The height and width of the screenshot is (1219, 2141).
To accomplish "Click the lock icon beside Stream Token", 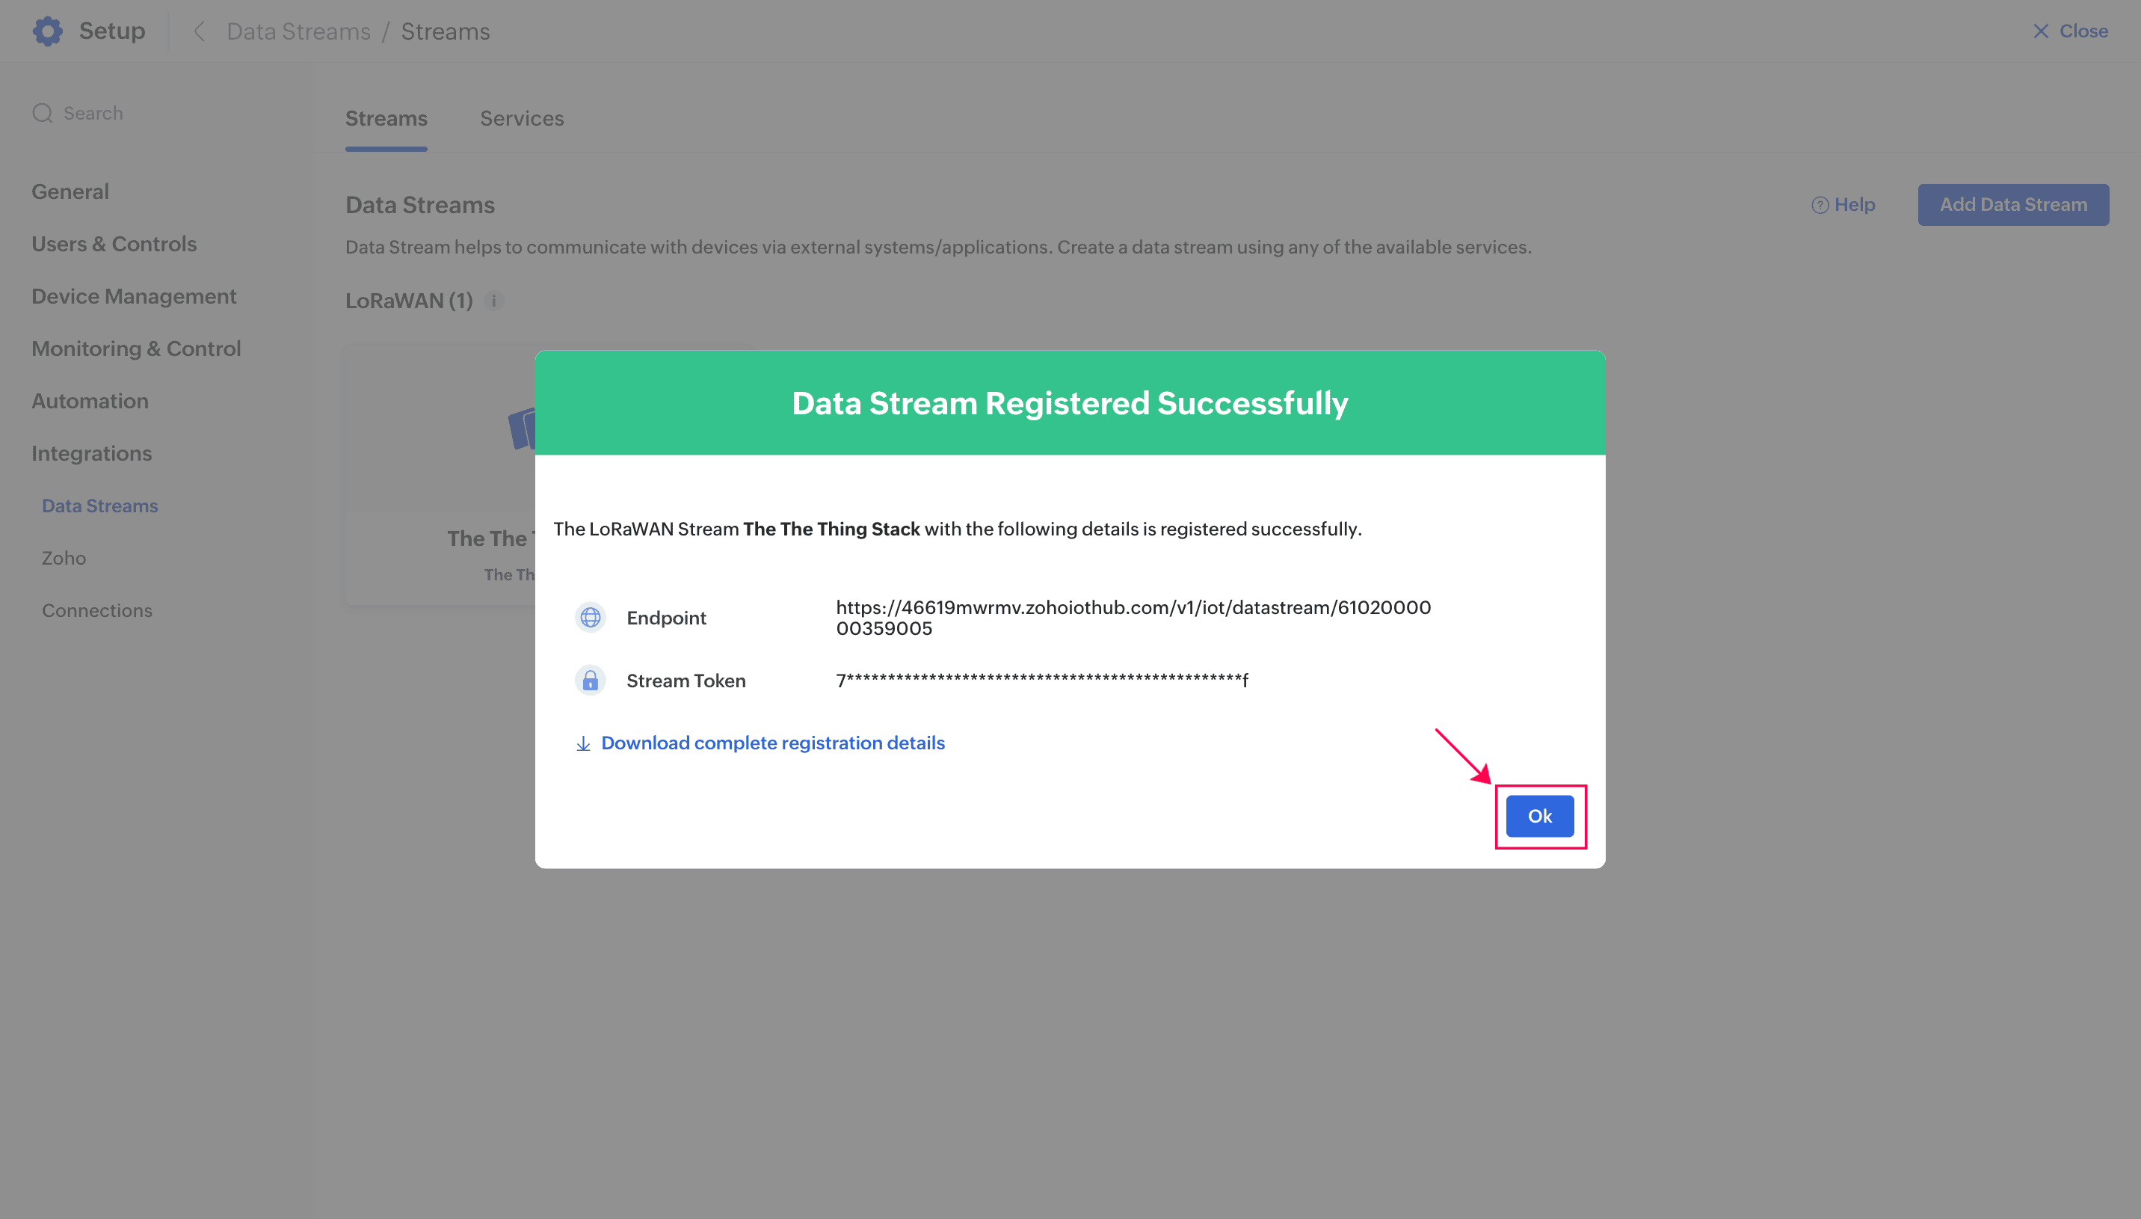I will [x=591, y=680].
